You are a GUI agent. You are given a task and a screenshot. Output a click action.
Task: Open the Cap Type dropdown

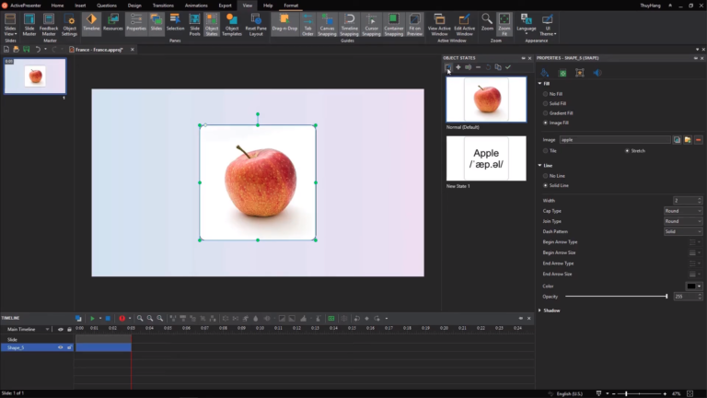pos(683,211)
